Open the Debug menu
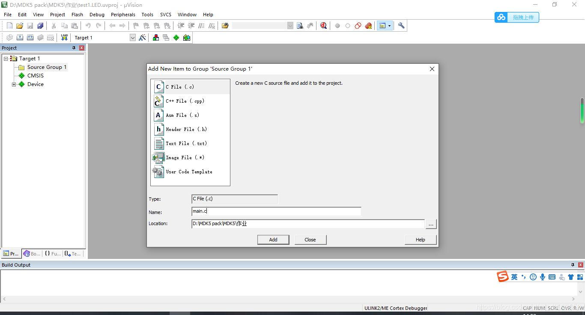The width and height of the screenshot is (585, 315). tap(97, 15)
